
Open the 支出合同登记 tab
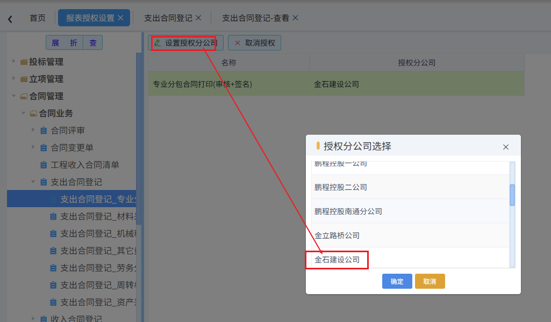pos(168,18)
